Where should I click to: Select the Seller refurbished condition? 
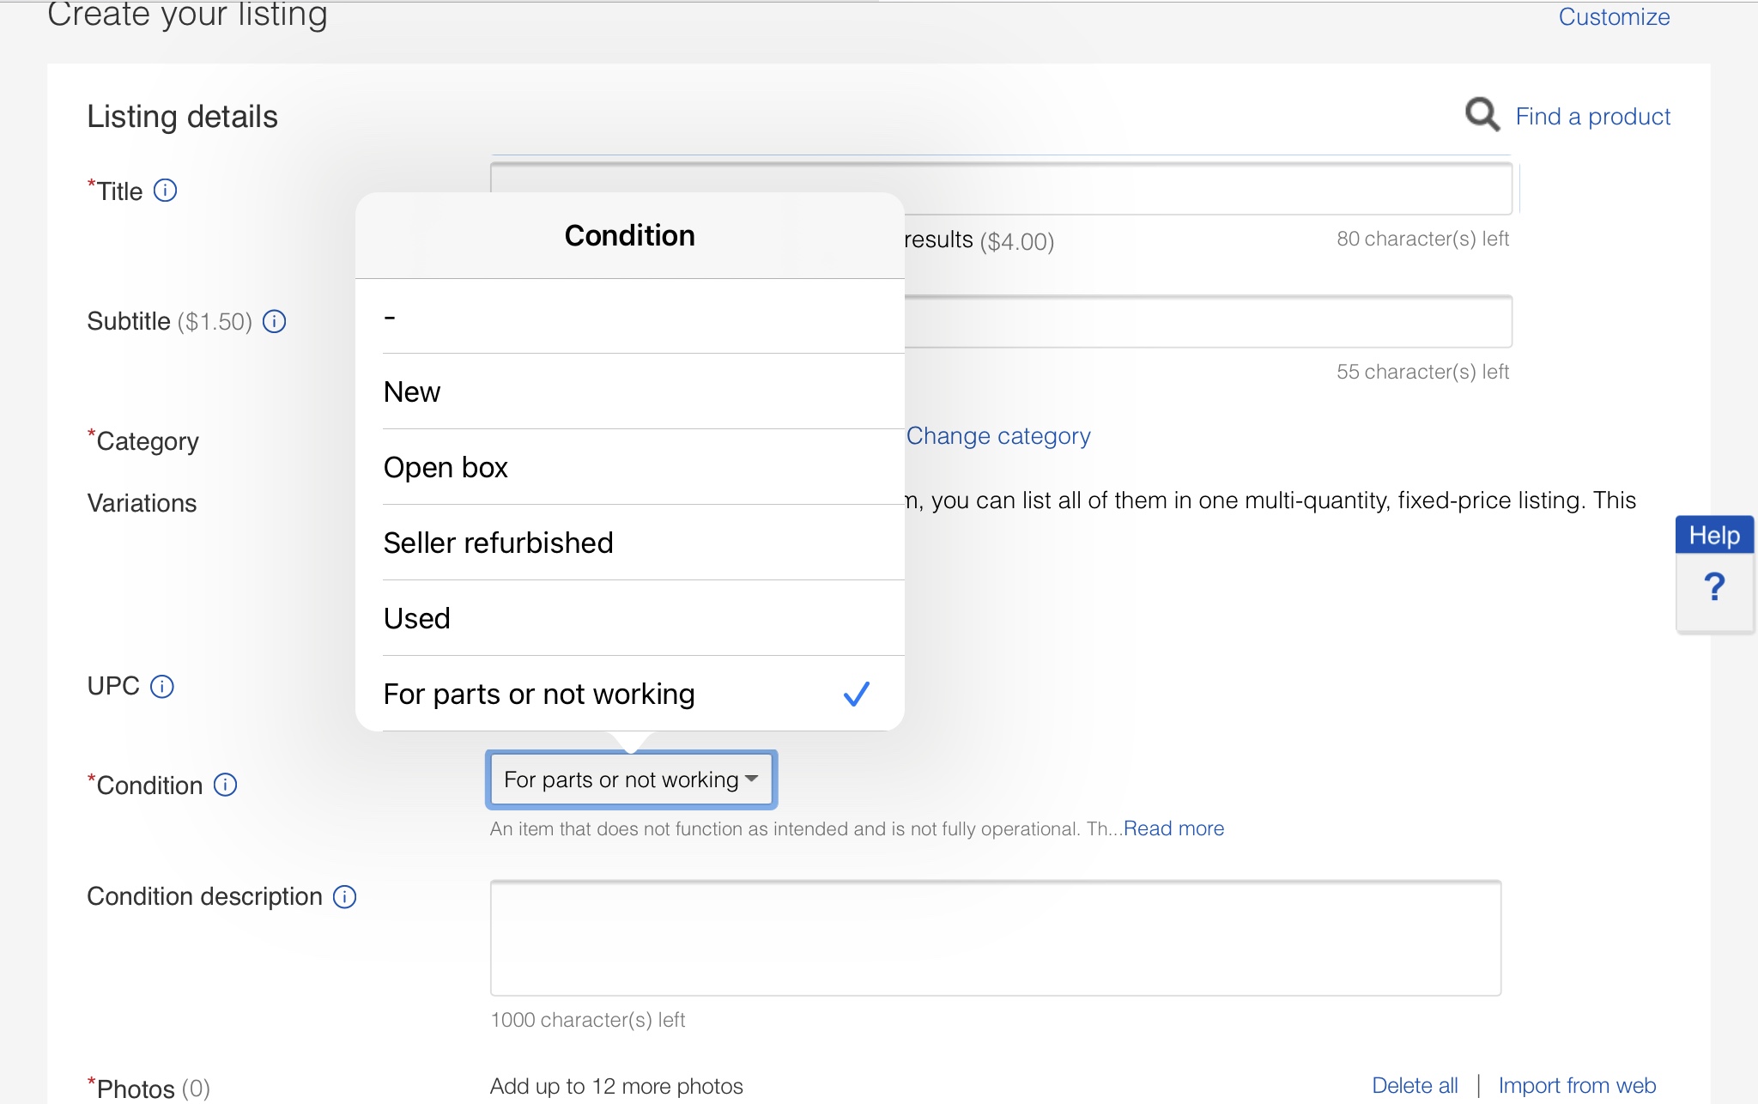[x=629, y=543]
